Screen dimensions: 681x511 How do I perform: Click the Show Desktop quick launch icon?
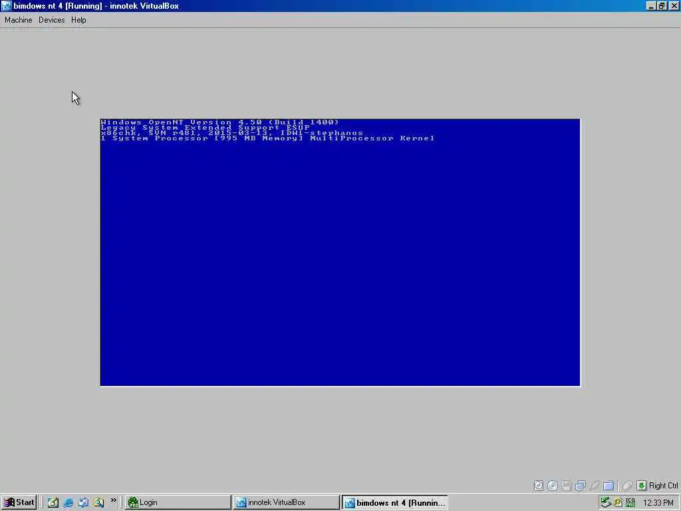(53, 502)
